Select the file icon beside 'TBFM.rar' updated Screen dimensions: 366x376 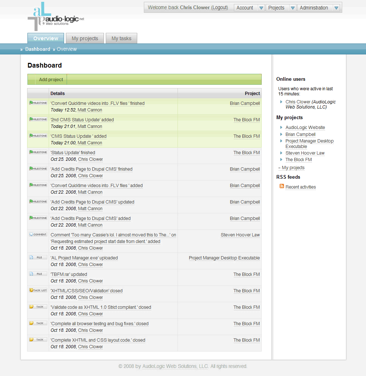coord(38,274)
